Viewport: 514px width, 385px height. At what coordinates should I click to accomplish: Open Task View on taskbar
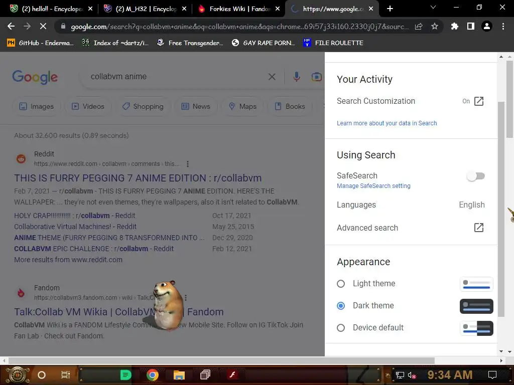(66, 375)
